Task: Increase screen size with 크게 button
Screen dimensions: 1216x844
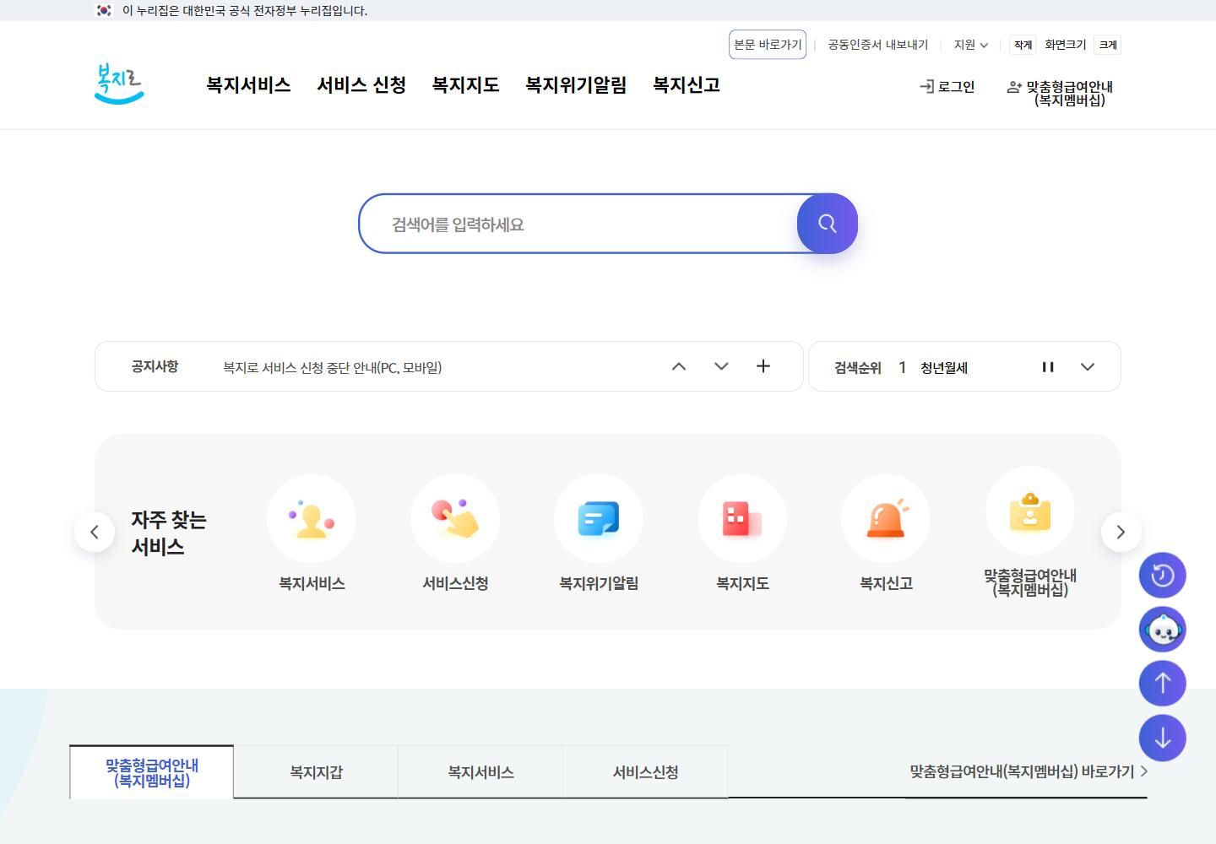Action: point(1108,45)
